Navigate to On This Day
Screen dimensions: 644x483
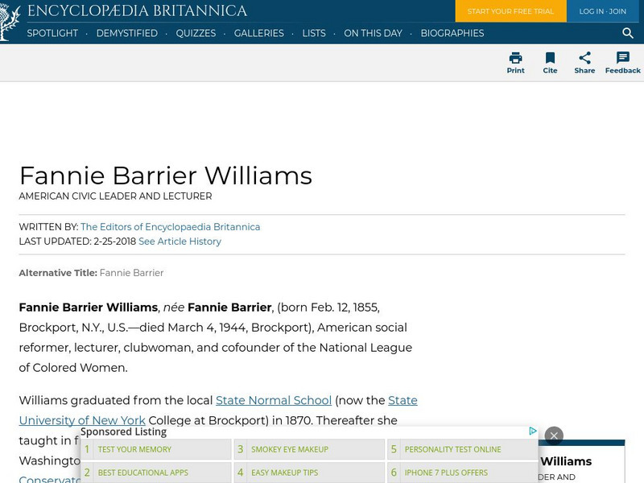click(x=374, y=34)
